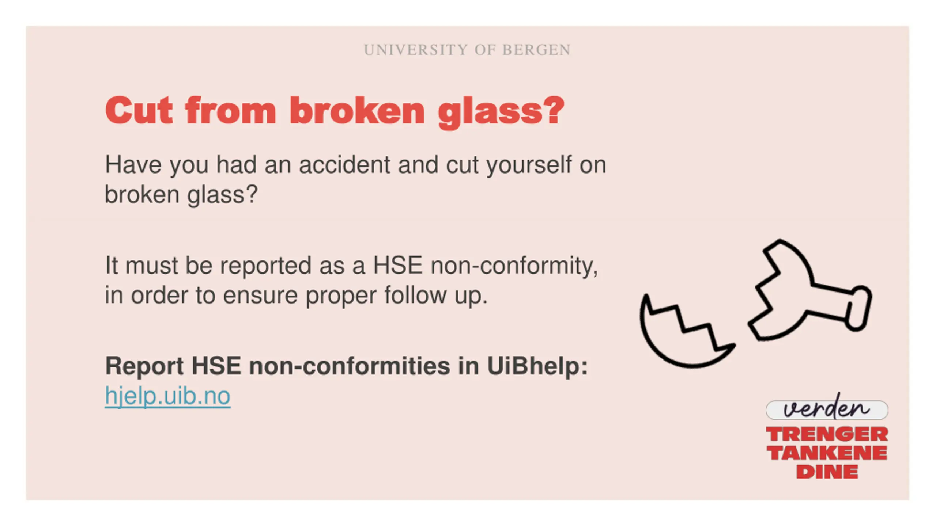
Task: Click the 'UNIVERSITY OF BERGEN' header text
Action: coord(467,50)
